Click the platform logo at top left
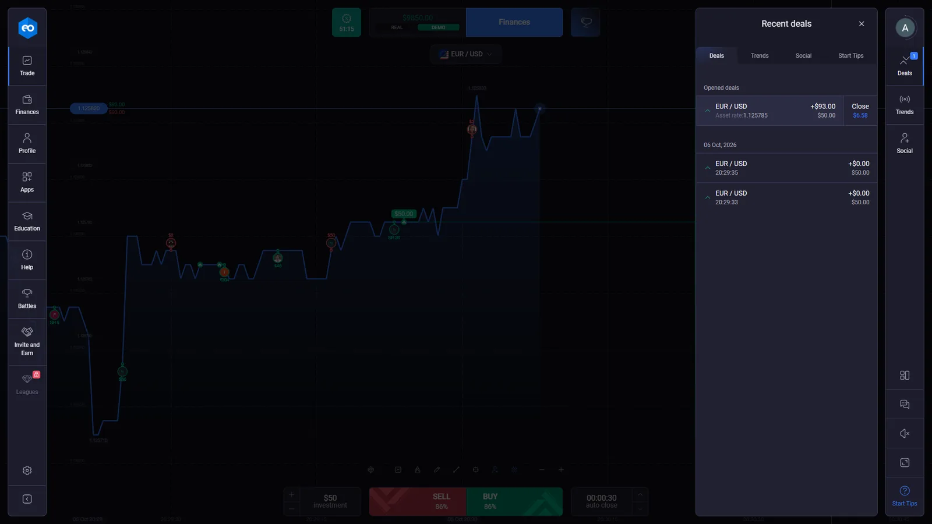 [x=27, y=28]
